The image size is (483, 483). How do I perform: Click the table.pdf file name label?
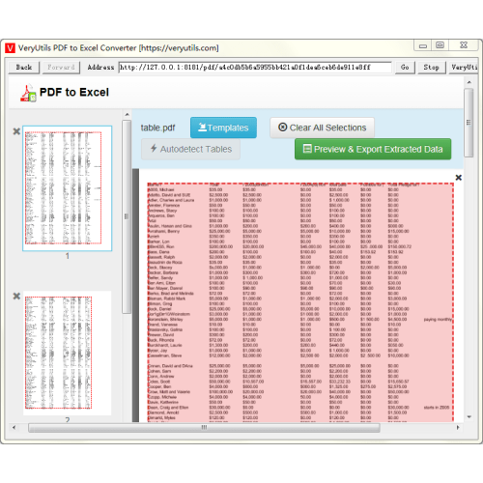tap(157, 128)
